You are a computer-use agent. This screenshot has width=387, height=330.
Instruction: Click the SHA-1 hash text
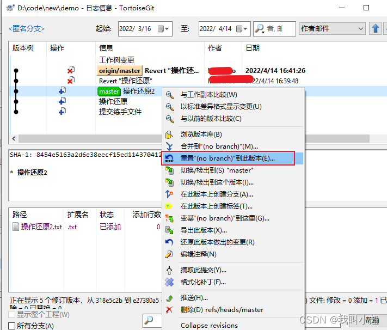tap(85, 155)
